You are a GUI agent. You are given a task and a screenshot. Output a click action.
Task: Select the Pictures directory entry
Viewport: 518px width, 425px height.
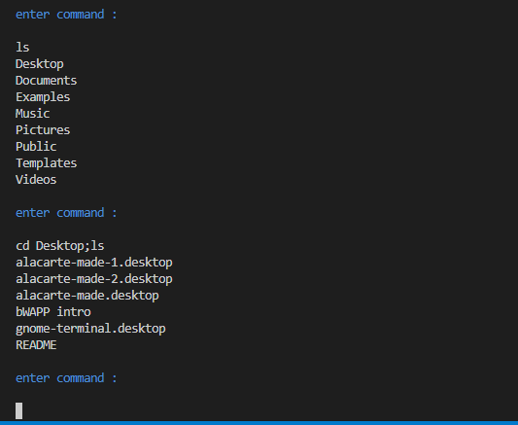43,130
